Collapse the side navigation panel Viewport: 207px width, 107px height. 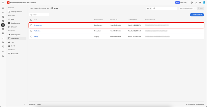point(25,104)
